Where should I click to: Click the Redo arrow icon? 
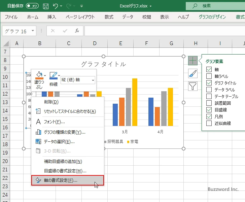(69, 6)
